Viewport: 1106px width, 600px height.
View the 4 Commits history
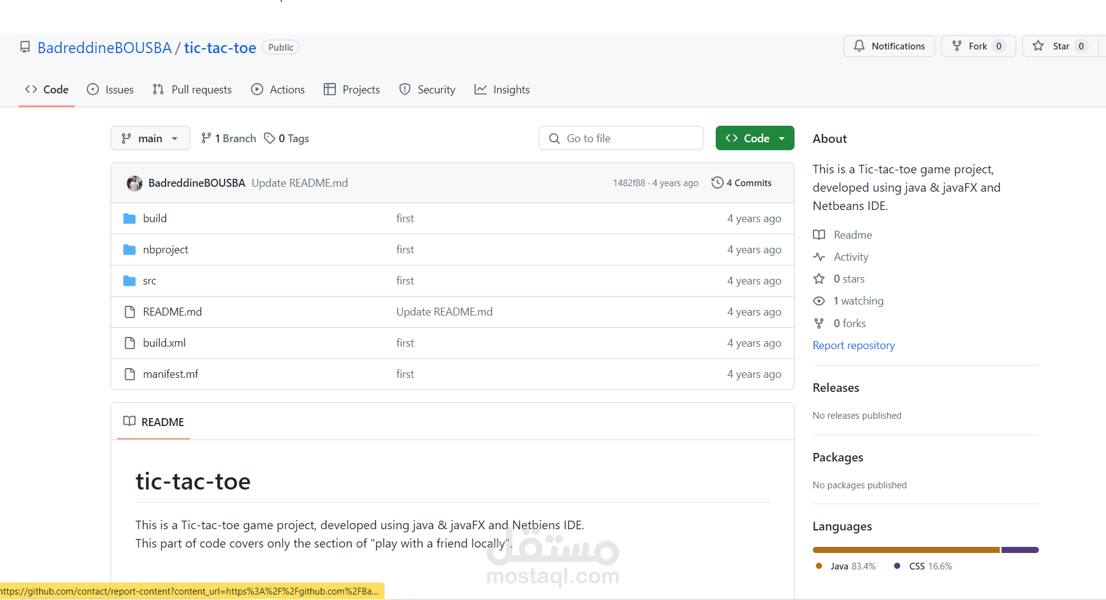click(741, 183)
